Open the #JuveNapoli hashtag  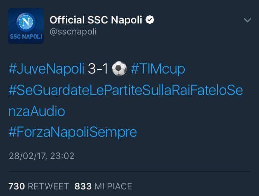pos(46,69)
